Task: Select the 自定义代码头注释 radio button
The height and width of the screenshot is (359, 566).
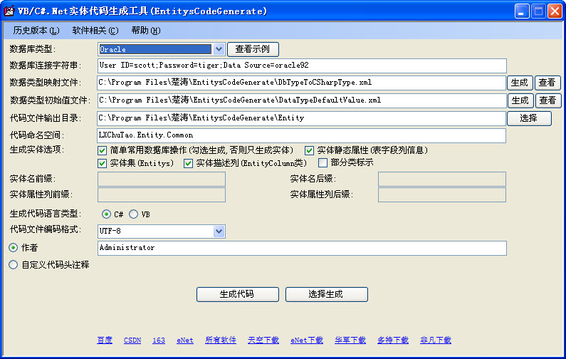Action: pyautogui.click(x=13, y=265)
